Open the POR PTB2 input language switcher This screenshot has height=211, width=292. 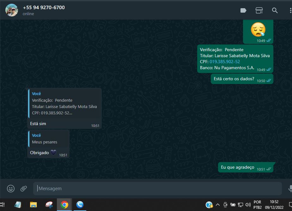coord(258,205)
